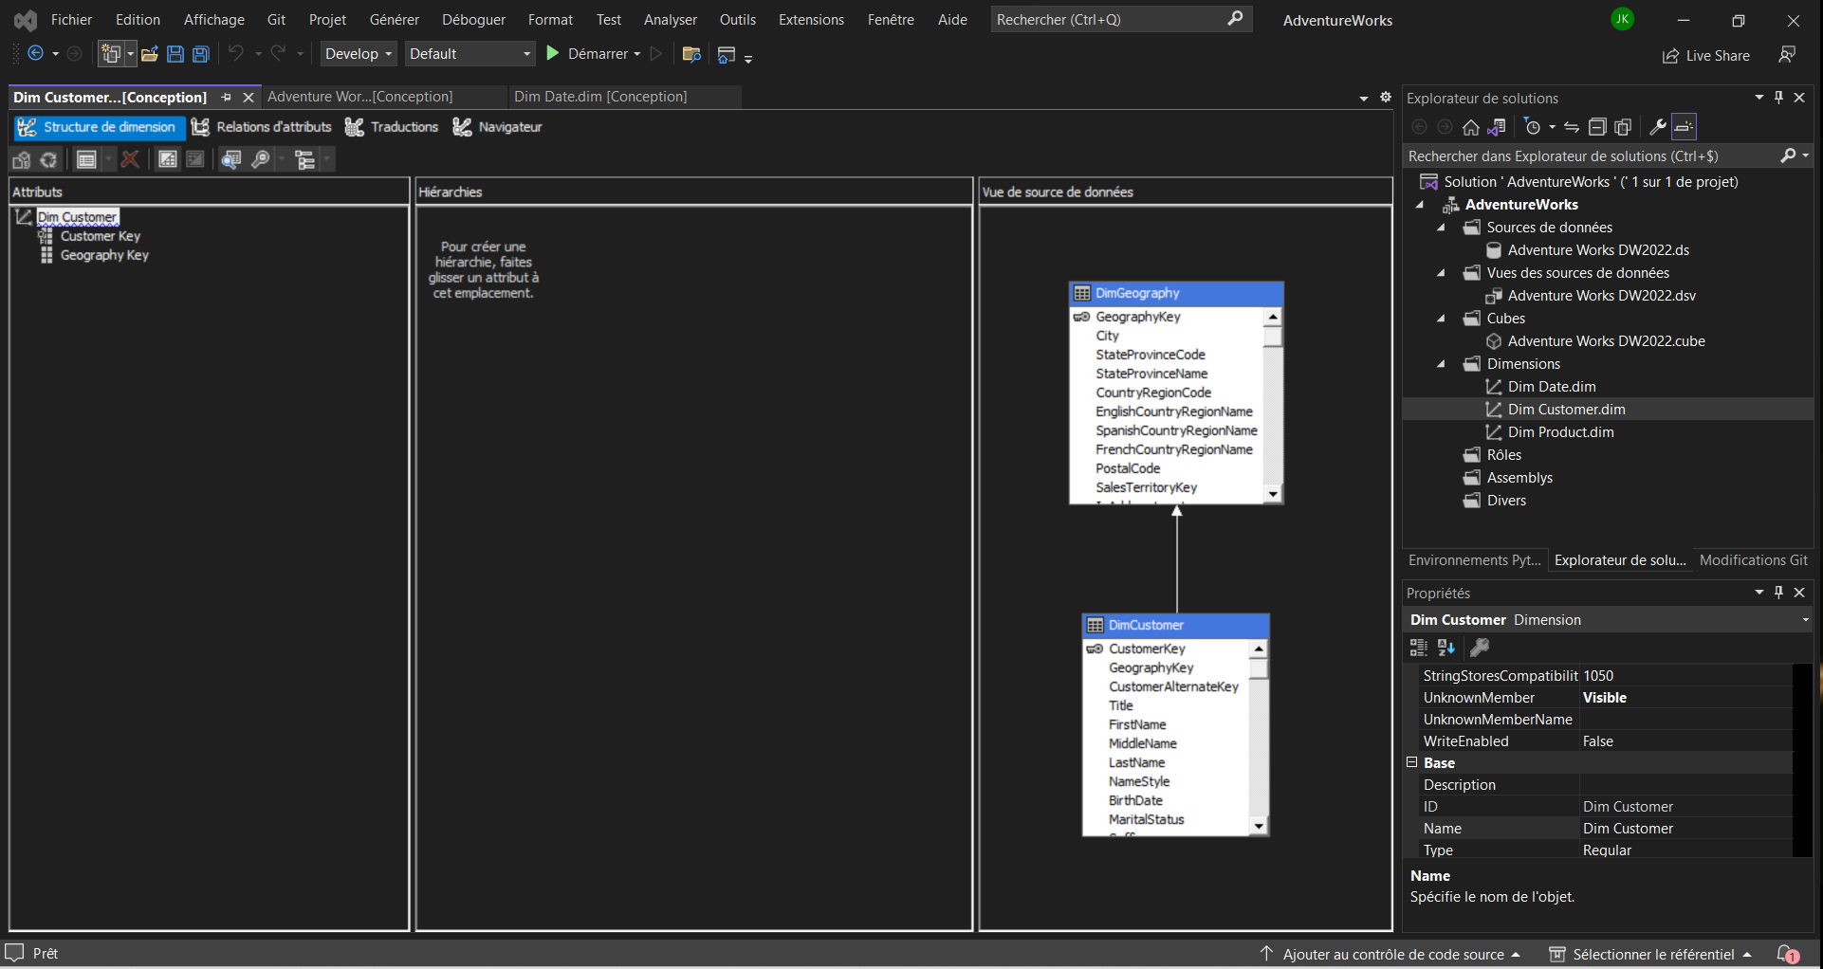Collapse the Cubes folder
The image size is (1823, 969).
(x=1441, y=319)
